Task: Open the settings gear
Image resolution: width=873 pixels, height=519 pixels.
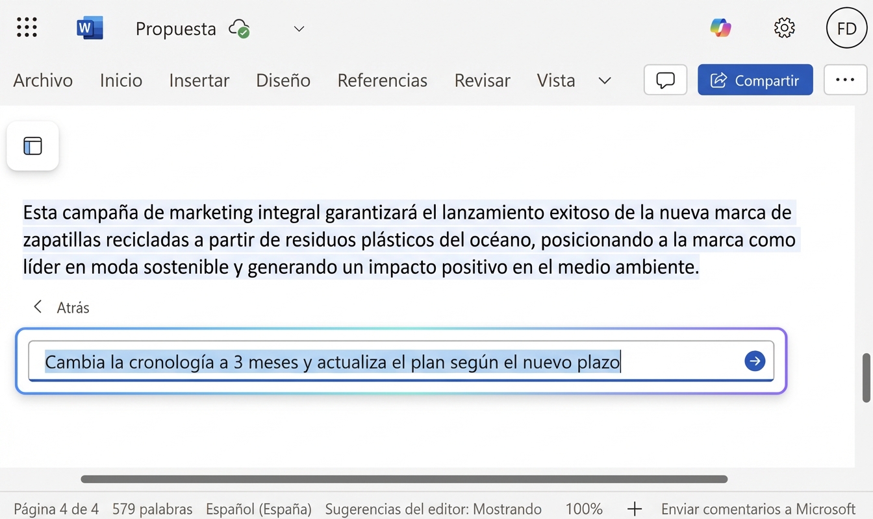Action: (x=785, y=28)
